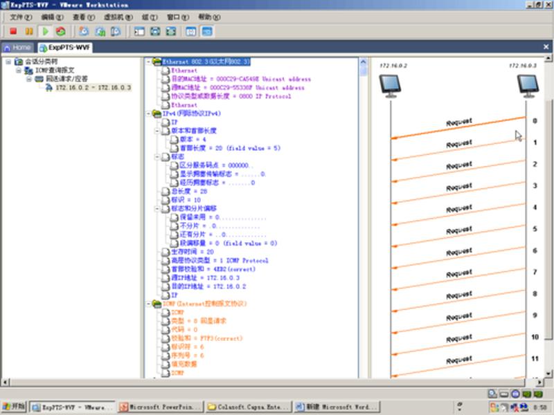Image resolution: width=554 pixels, height=415 pixels.
Task: Collapse the 回送请求/应答 tree node
Action: (29, 79)
